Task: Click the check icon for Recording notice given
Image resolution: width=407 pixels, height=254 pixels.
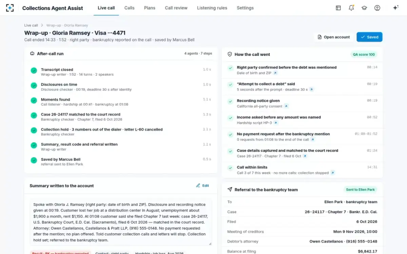Action: 231,101
